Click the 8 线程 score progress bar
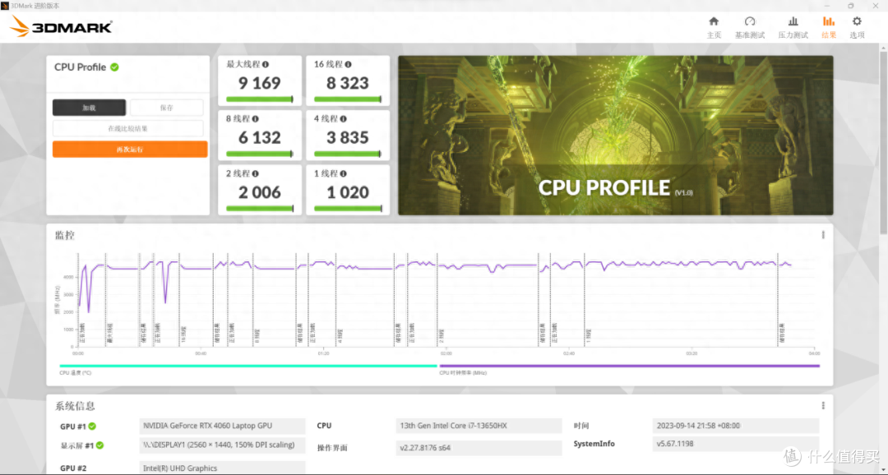 click(x=259, y=154)
